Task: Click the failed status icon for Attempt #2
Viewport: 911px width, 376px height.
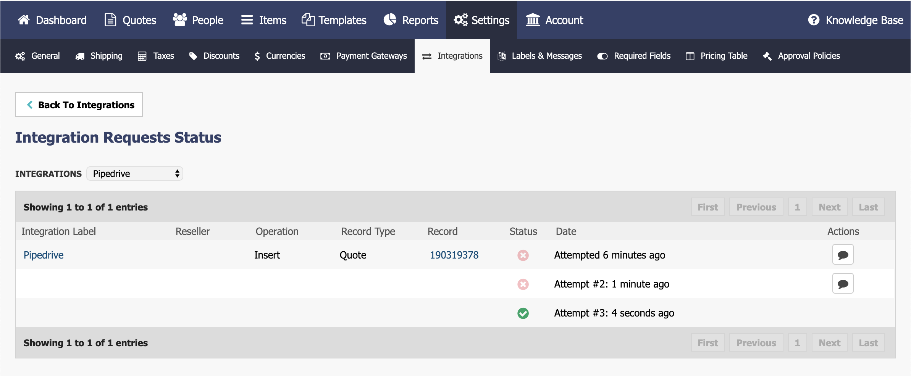Action: [x=523, y=284]
